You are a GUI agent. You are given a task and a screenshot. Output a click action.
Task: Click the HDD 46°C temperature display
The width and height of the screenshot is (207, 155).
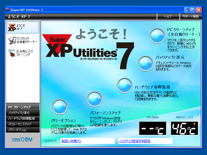pyautogui.click(x=184, y=128)
